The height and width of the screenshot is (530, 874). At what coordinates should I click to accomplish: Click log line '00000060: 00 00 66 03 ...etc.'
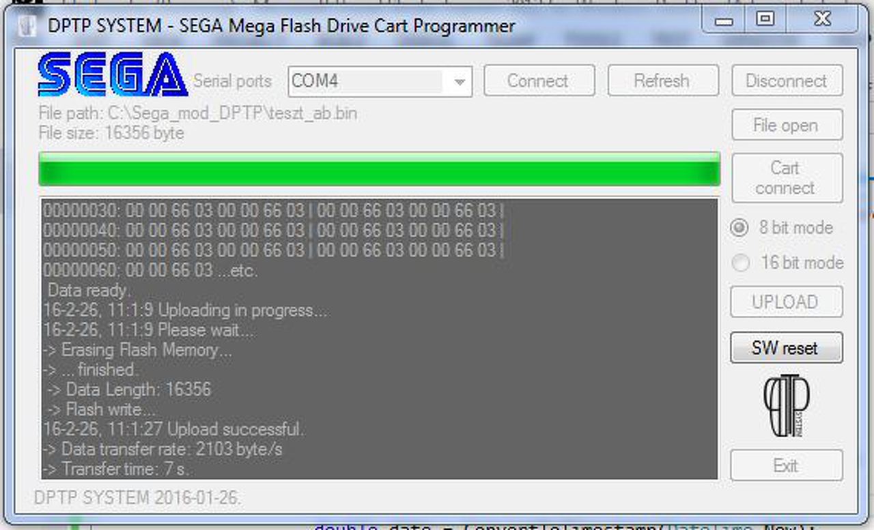click(150, 271)
